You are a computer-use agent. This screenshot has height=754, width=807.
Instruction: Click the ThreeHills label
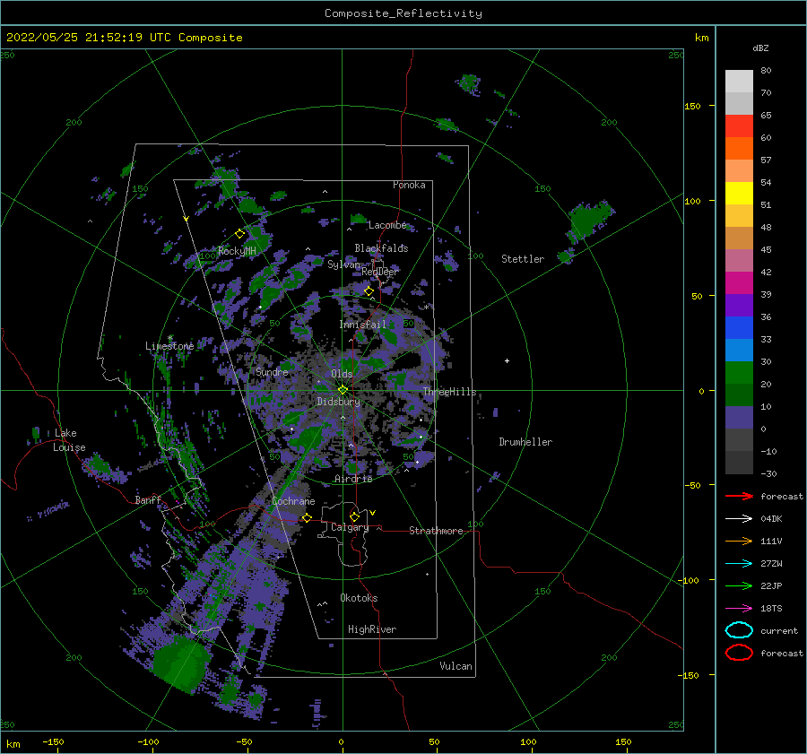(x=450, y=392)
